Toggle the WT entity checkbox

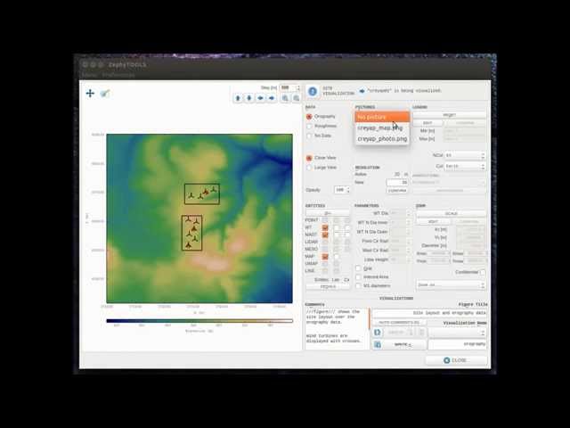pos(325,227)
